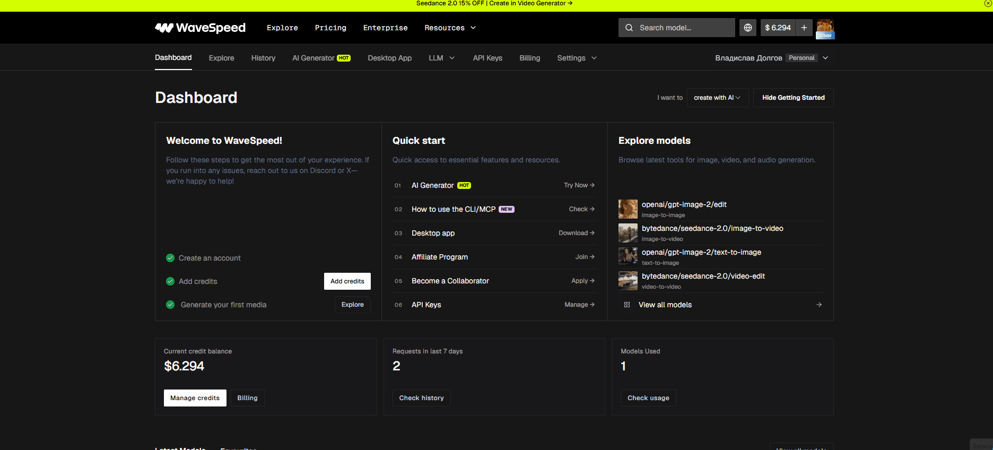The height and width of the screenshot is (450, 993).
Task: Open gpt-image-2/text-to-image model thumbnail
Action: [628, 257]
